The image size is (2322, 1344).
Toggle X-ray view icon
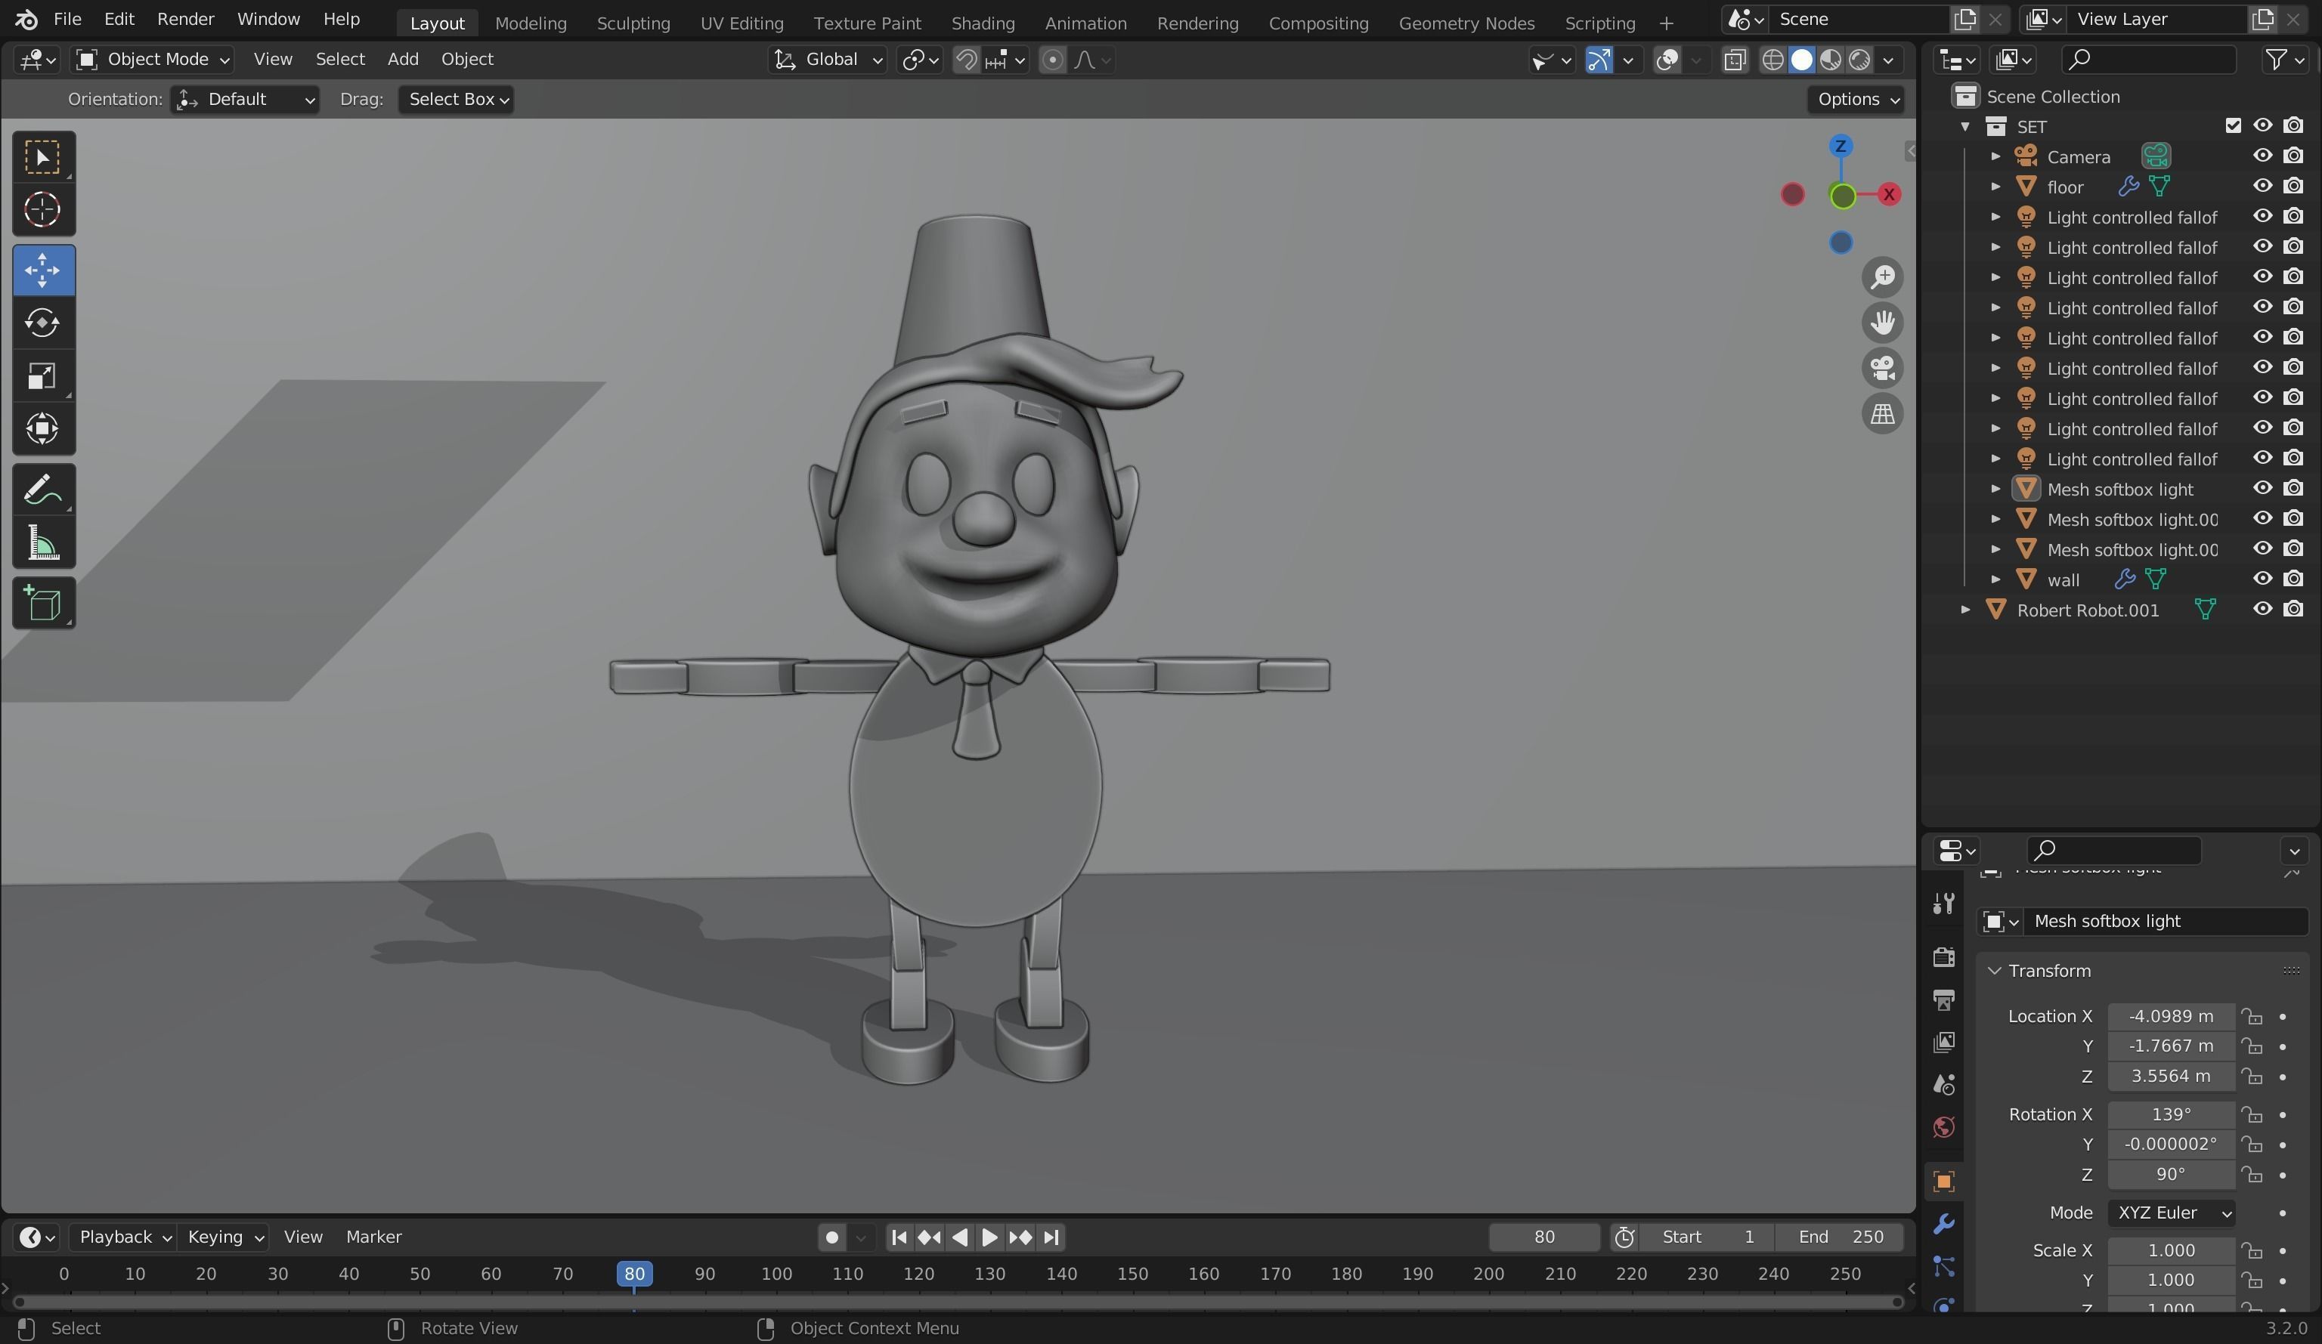coord(1734,60)
